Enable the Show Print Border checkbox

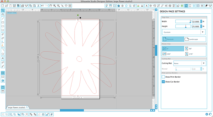pos(163,77)
